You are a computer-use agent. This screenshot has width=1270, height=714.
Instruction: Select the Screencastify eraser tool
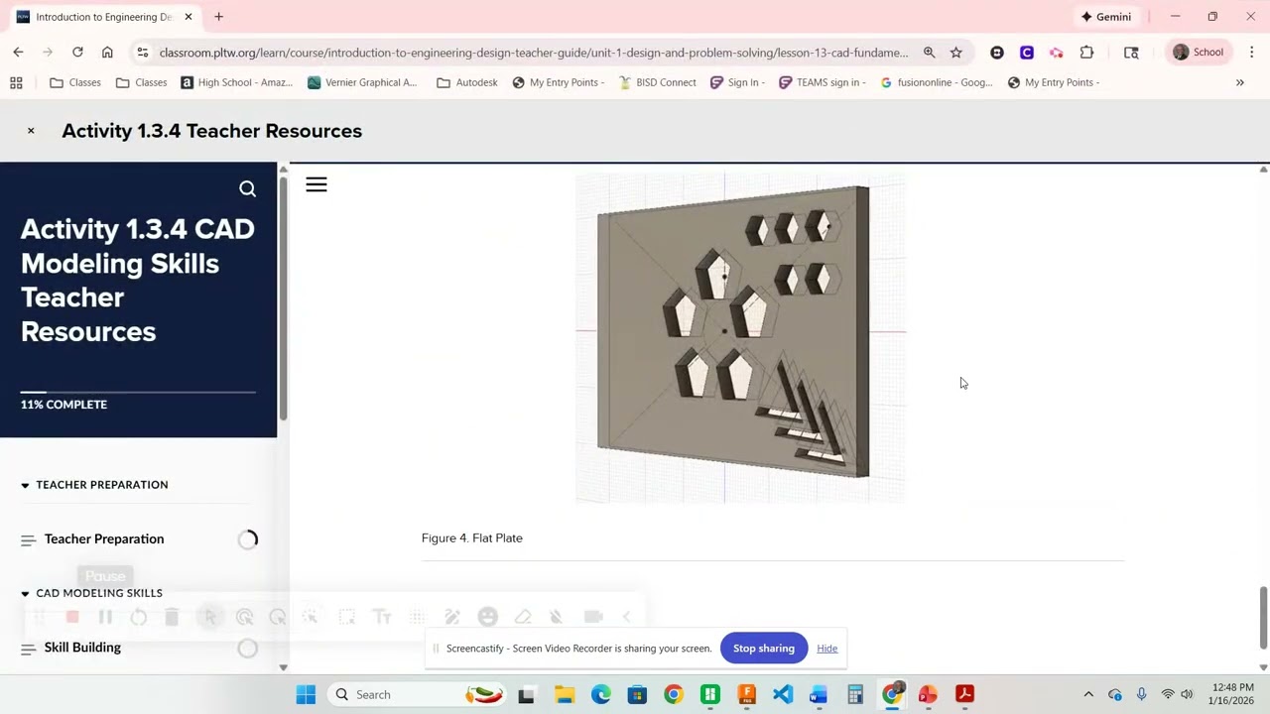pyautogui.click(x=523, y=617)
